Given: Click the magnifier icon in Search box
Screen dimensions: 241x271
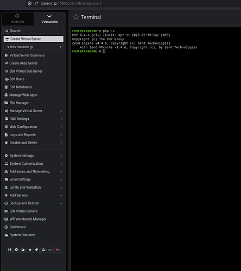Looking at the screenshot, I should (7, 31).
